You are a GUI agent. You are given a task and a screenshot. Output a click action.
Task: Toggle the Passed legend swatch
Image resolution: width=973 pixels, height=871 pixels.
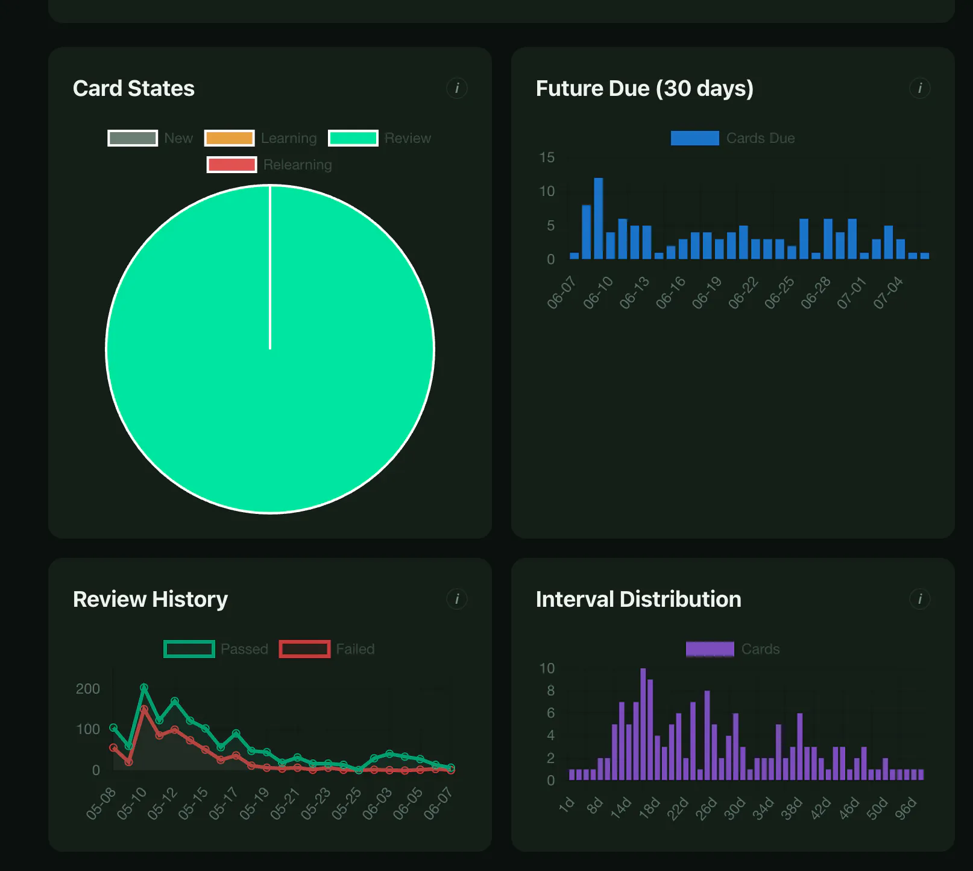tap(189, 649)
